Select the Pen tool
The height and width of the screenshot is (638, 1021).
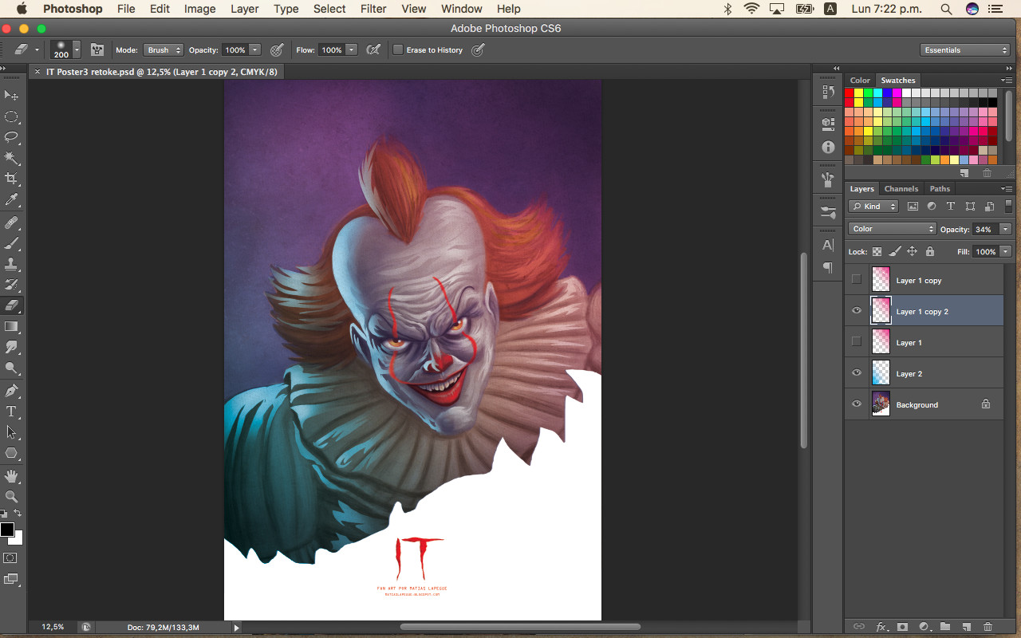(x=11, y=391)
